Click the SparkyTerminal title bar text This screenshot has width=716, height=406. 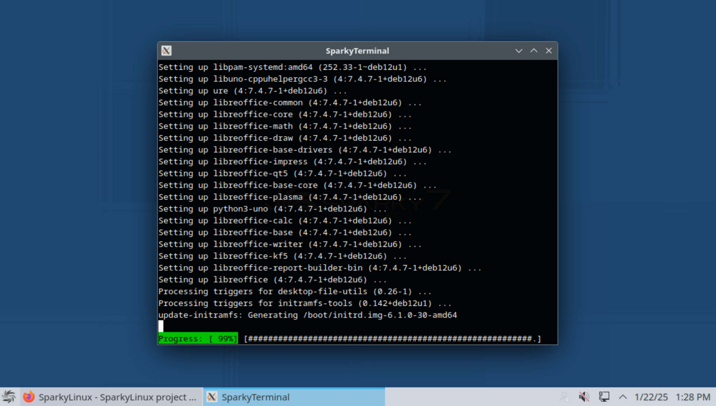pos(357,51)
